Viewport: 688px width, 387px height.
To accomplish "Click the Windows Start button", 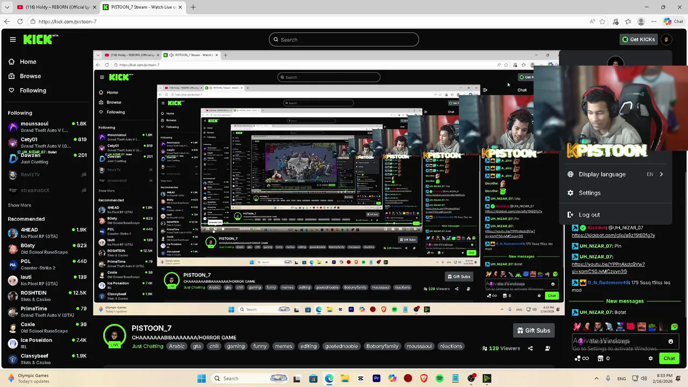I will [202, 378].
